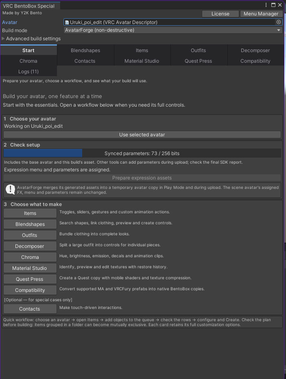Open the window kebab options menu
286x379 pixels.
pos(266,5)
